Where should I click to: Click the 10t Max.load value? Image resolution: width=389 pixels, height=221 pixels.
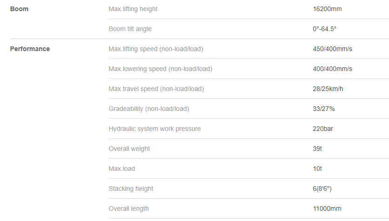tap(317, 169)
